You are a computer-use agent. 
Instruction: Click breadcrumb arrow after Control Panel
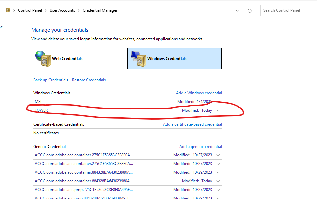pos(46,10)
